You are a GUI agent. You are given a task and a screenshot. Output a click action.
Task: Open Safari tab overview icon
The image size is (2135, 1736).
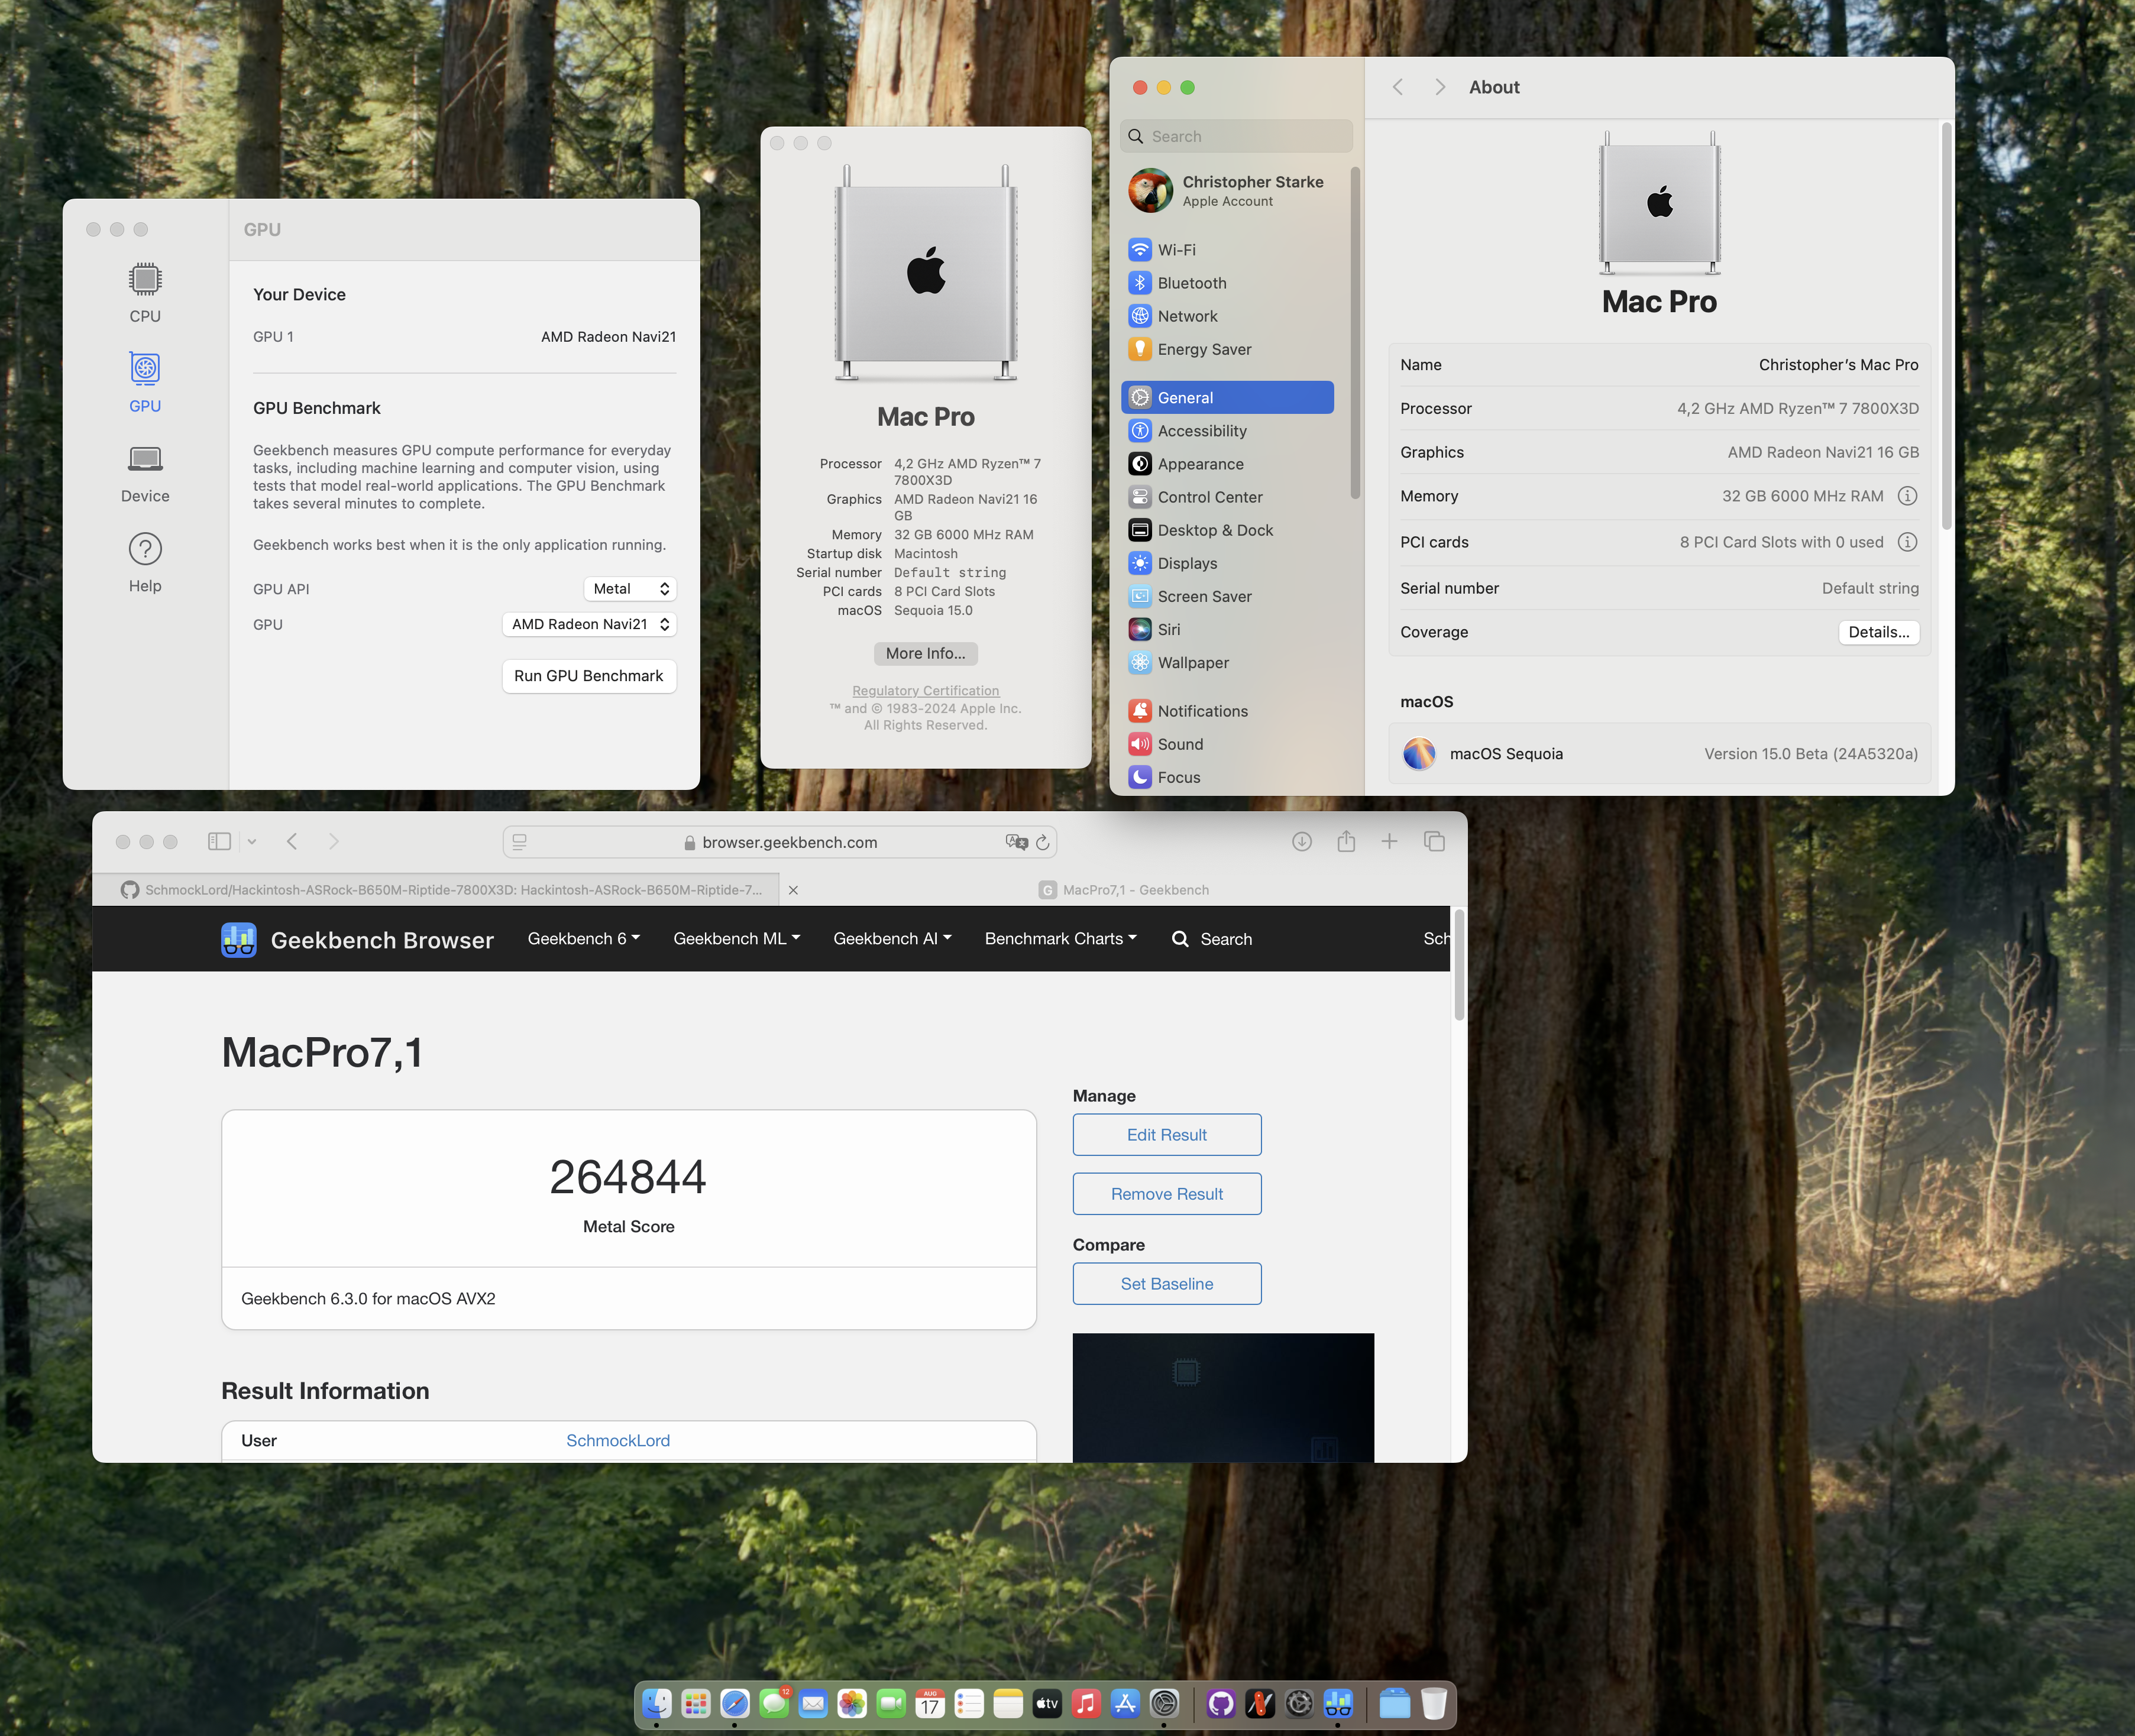[x=1434, y=841]
